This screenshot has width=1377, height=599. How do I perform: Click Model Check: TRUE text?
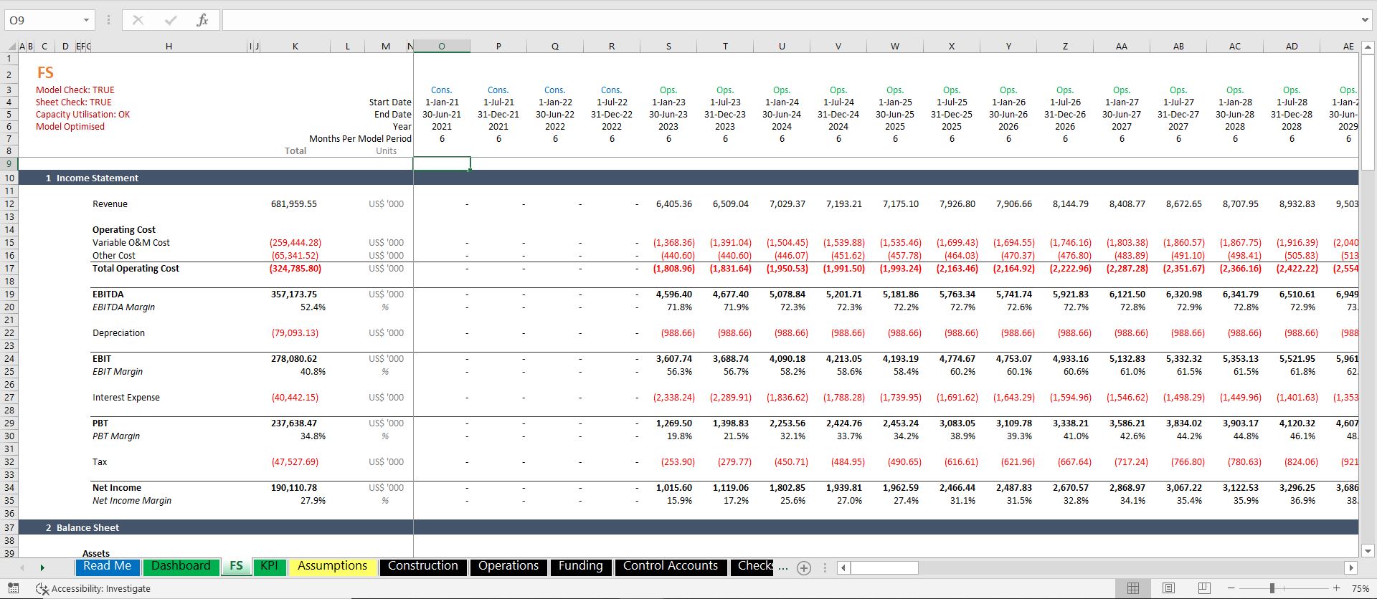[x=75, y=90]
